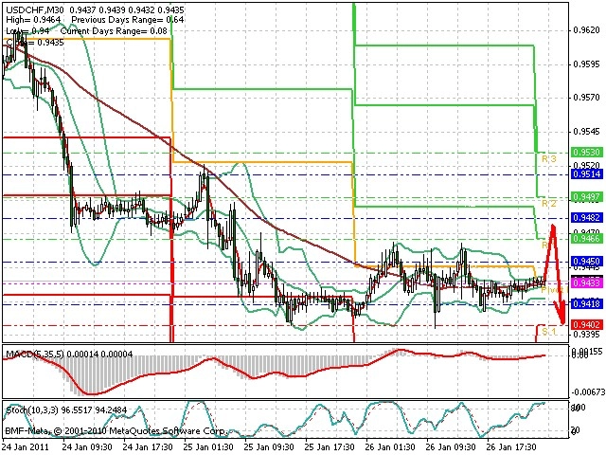Click the blue 0.9450 price tag
This screenshot has height=455, width=606.
(x=587, y=262)
